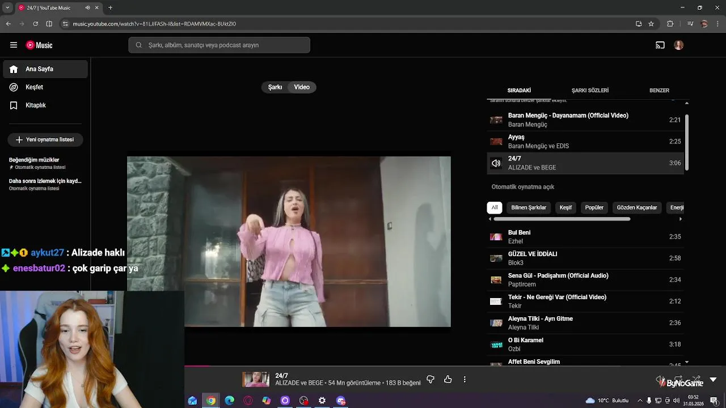Select the Bilinen Şarkılar filter chip
This screenshot has width=726, height=408.
point(529,207)
